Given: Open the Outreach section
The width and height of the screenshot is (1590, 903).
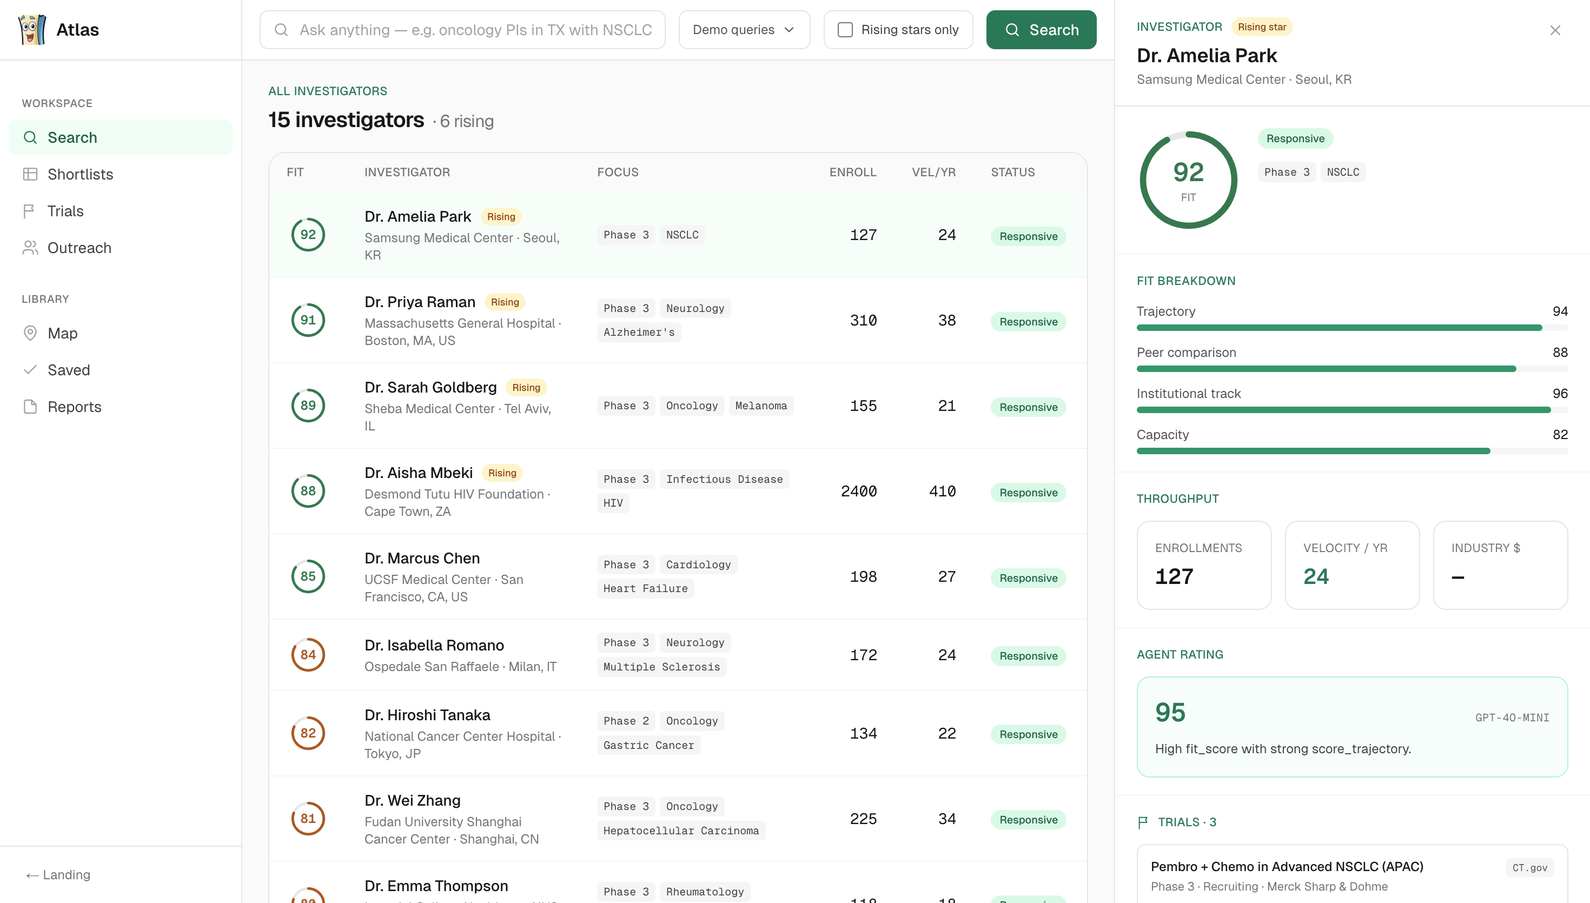Looking at the screenshot, I should 120,248.
